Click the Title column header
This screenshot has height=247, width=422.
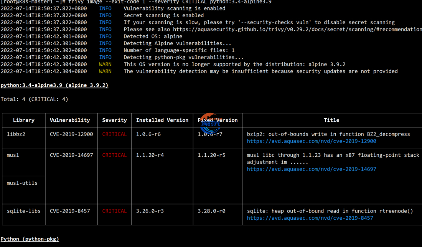coord(331,120)
